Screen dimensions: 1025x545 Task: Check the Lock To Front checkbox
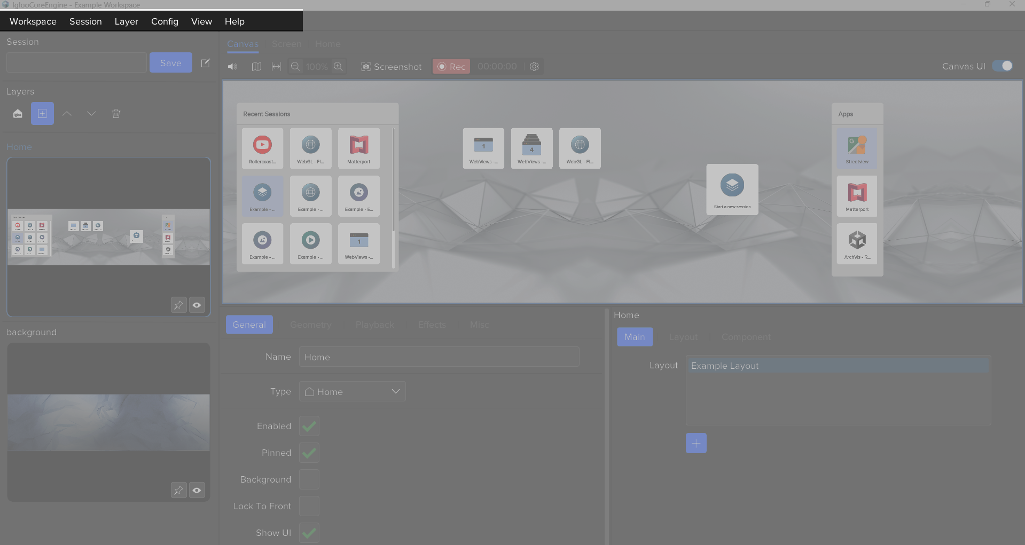point(309,506)
